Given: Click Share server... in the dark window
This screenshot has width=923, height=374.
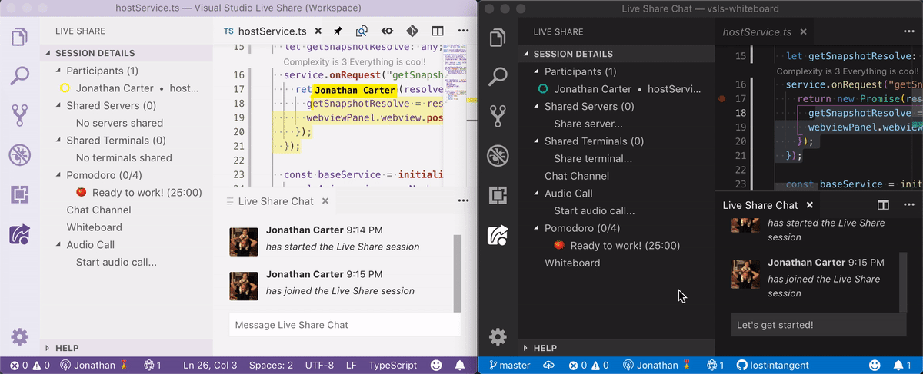Looking at the screenshot, I should (588, 124).
